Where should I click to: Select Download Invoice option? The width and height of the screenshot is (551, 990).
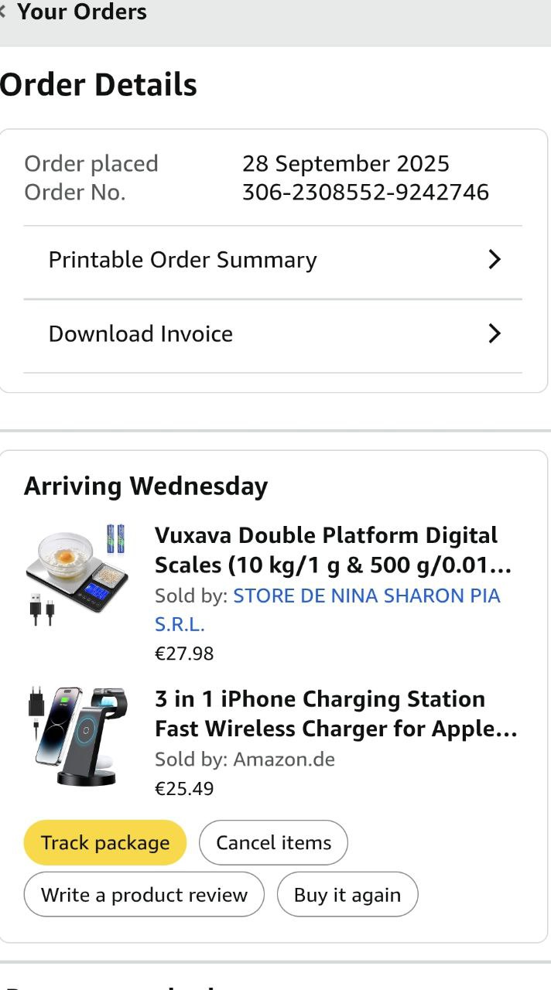click(141, 334)
